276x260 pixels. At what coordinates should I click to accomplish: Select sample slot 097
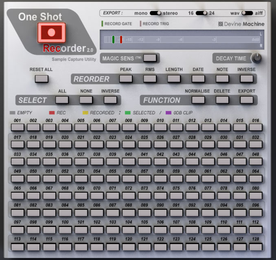18,230
